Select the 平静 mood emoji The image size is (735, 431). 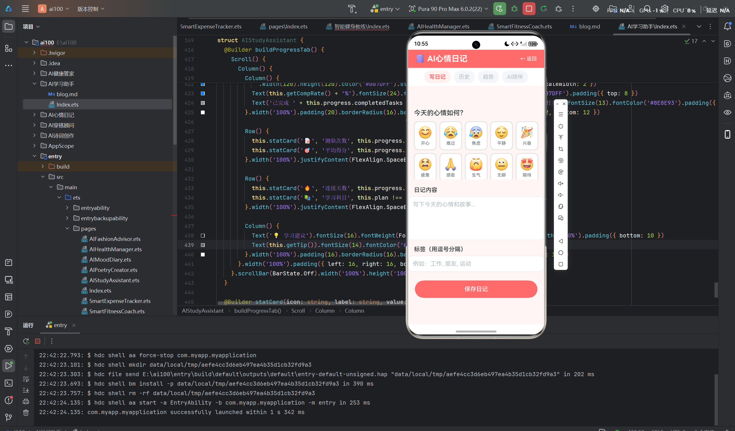pos(501,136)
